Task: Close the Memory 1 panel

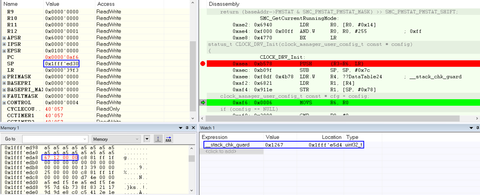Action: coord(193,128)
